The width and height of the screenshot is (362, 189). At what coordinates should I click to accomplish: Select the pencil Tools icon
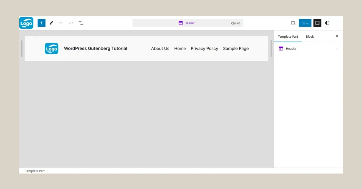coord(51,23)
